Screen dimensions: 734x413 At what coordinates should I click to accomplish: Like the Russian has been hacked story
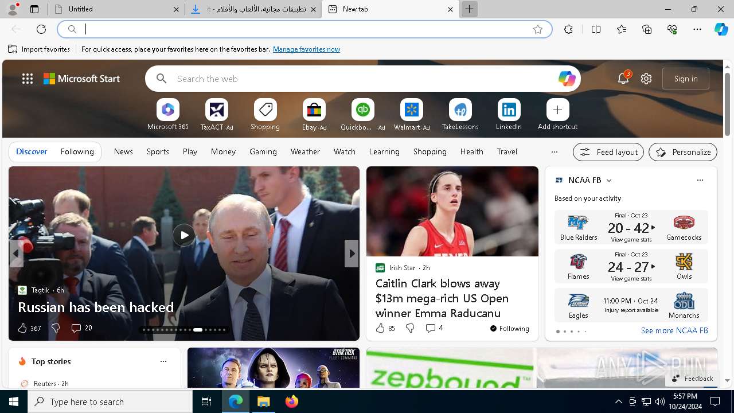(29, 328)
